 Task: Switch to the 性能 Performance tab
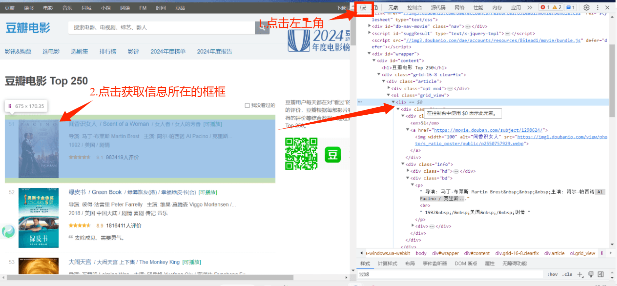tap(478, 8)
